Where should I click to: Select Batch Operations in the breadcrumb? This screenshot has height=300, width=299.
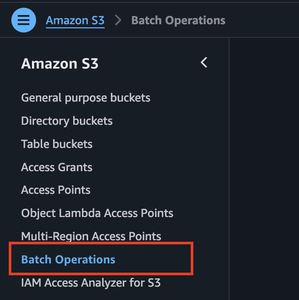(178, 21)
